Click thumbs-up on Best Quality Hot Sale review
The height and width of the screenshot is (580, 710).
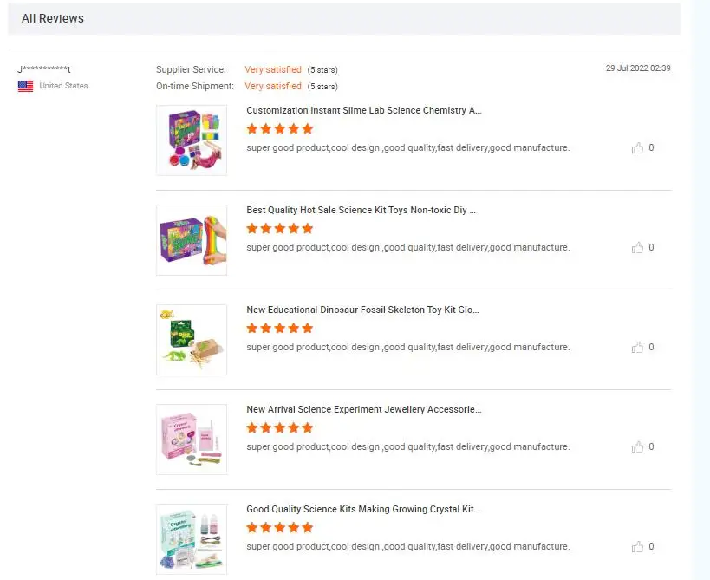(638, 248)
